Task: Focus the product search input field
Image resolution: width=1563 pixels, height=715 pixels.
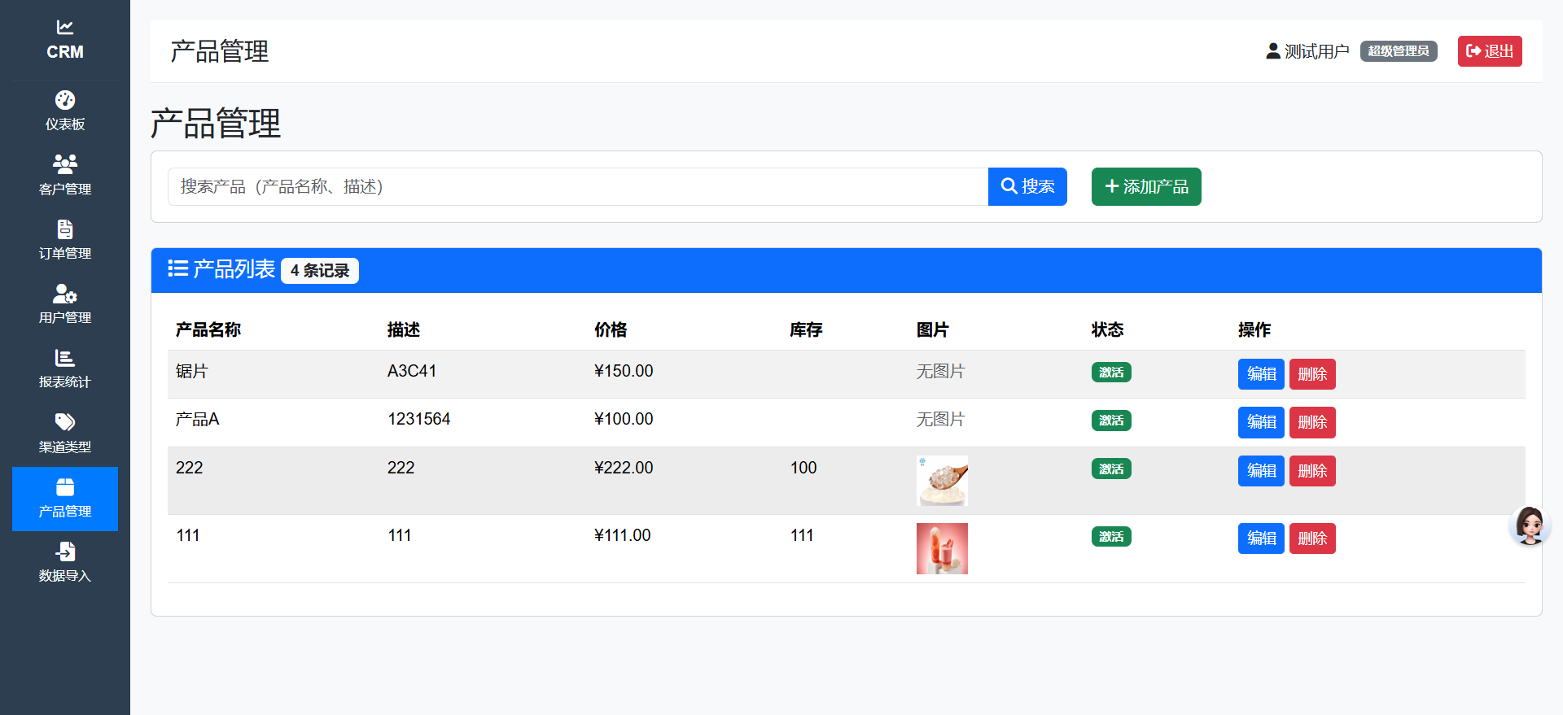Action: (x=577, y=187)
